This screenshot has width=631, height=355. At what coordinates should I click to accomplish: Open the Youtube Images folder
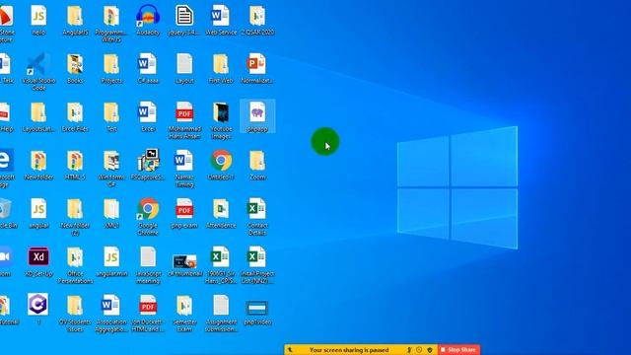pos(221,120)
